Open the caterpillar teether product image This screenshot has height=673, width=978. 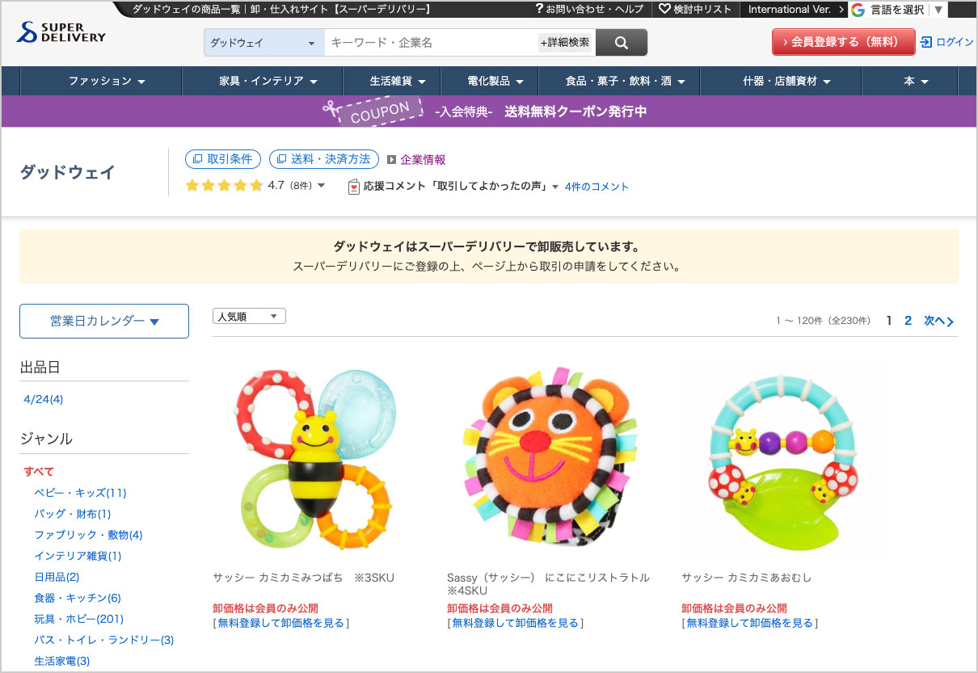[783, 462]
